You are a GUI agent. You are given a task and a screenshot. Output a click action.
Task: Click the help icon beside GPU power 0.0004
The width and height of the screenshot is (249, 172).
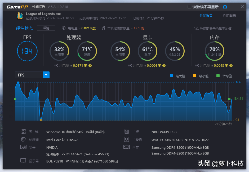click(x=164, y=66)
